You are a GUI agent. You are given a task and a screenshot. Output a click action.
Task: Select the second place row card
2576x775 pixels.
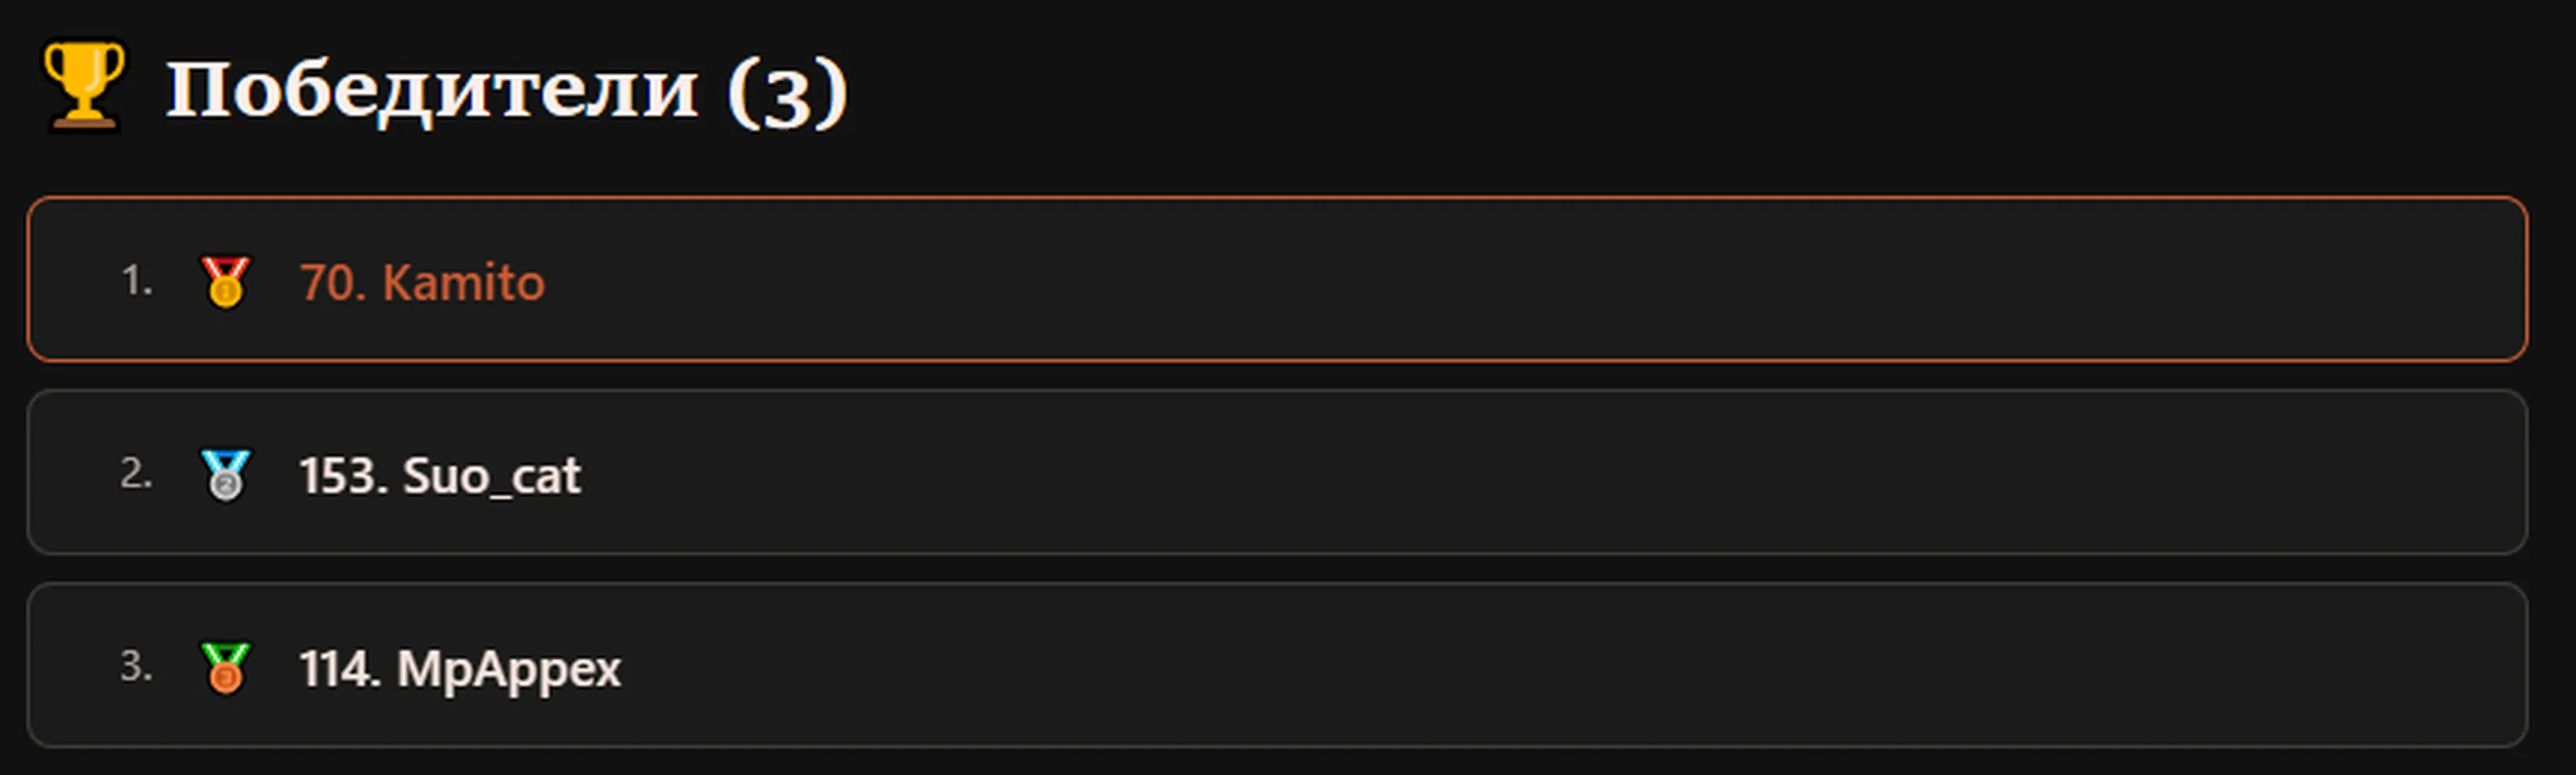click(1277, 472)
